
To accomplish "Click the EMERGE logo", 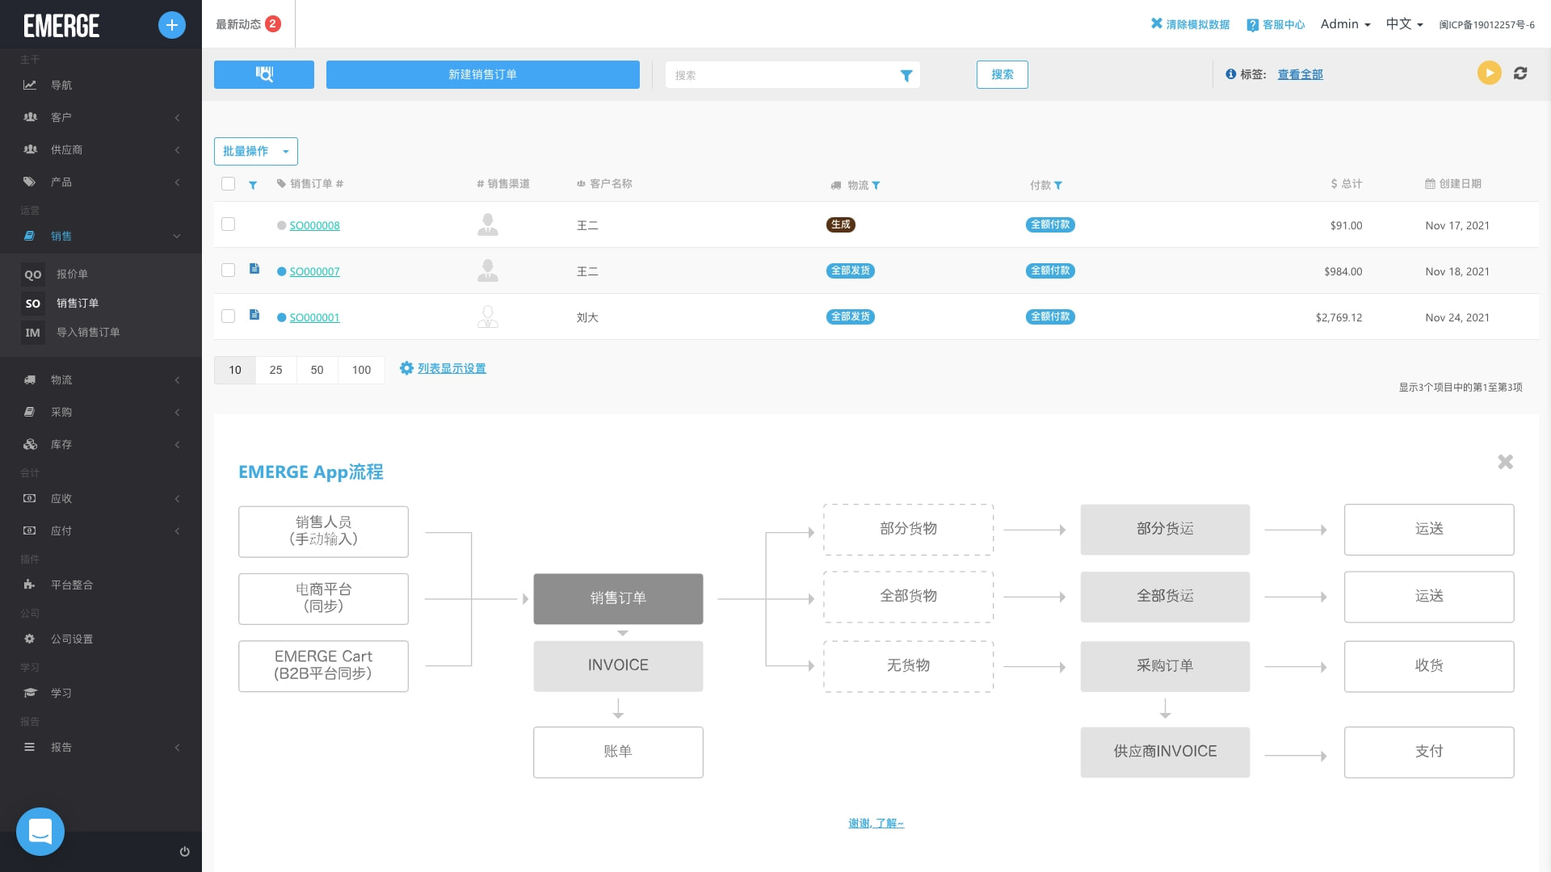I will [61, 26].
